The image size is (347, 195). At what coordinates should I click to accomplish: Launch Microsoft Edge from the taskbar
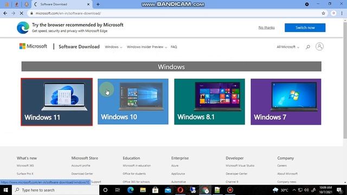(x=130, y=190)
